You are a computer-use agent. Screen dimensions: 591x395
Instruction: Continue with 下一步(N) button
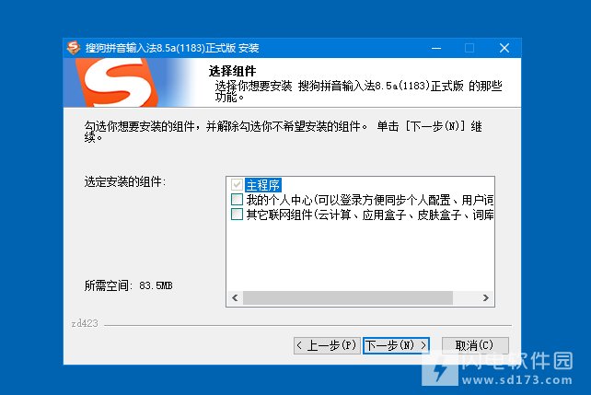396,345
